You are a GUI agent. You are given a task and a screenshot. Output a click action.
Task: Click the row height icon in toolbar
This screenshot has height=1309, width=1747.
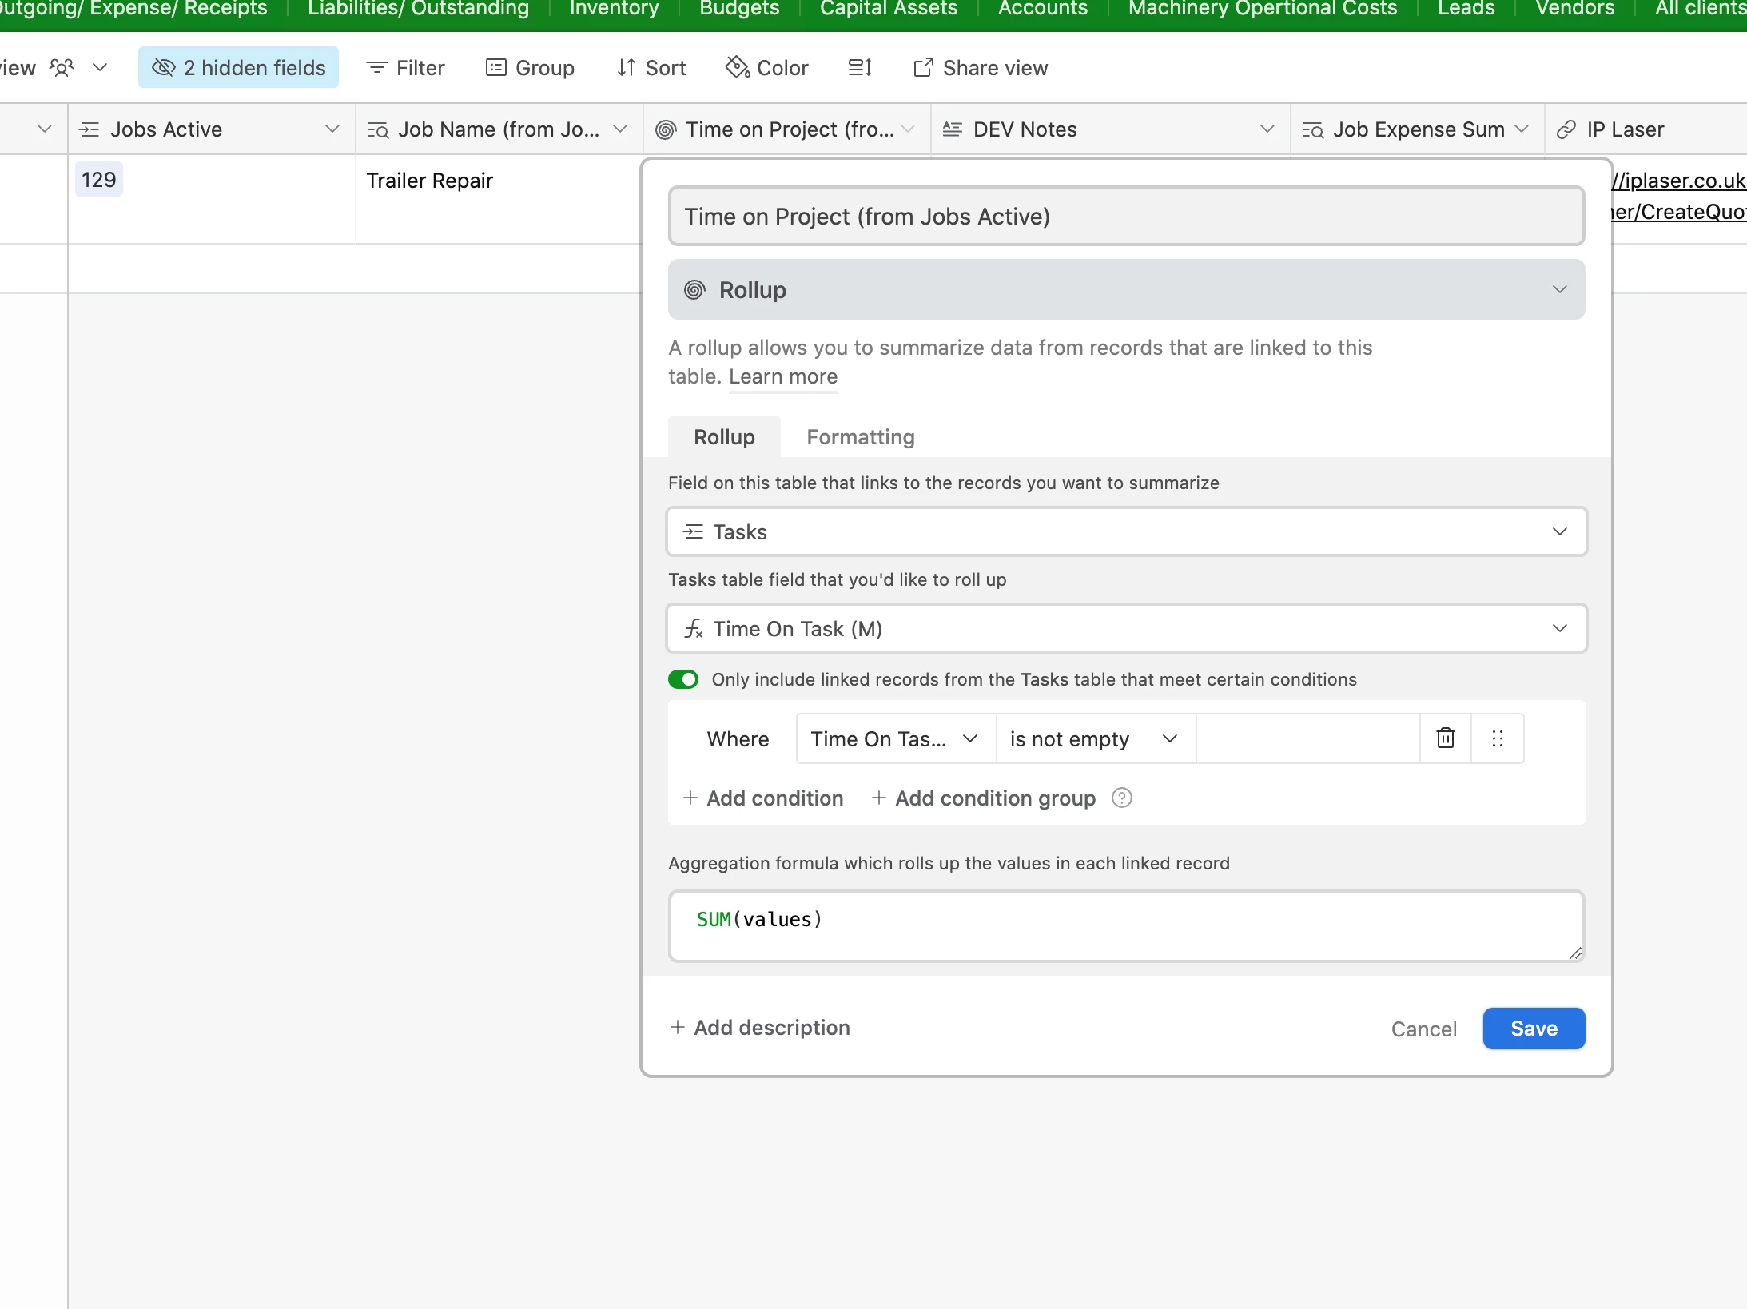[860, 68]
